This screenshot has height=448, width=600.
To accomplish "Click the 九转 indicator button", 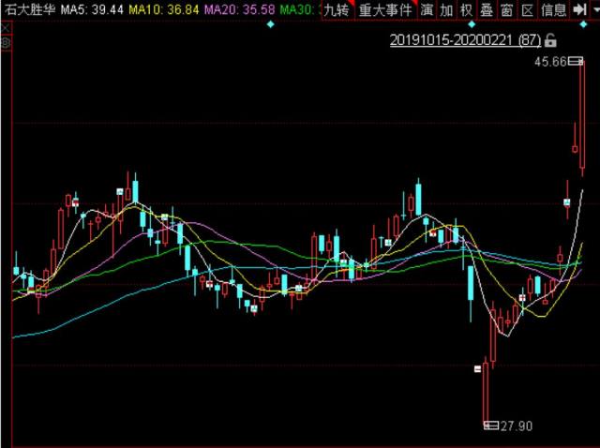I will coord(337,10).
